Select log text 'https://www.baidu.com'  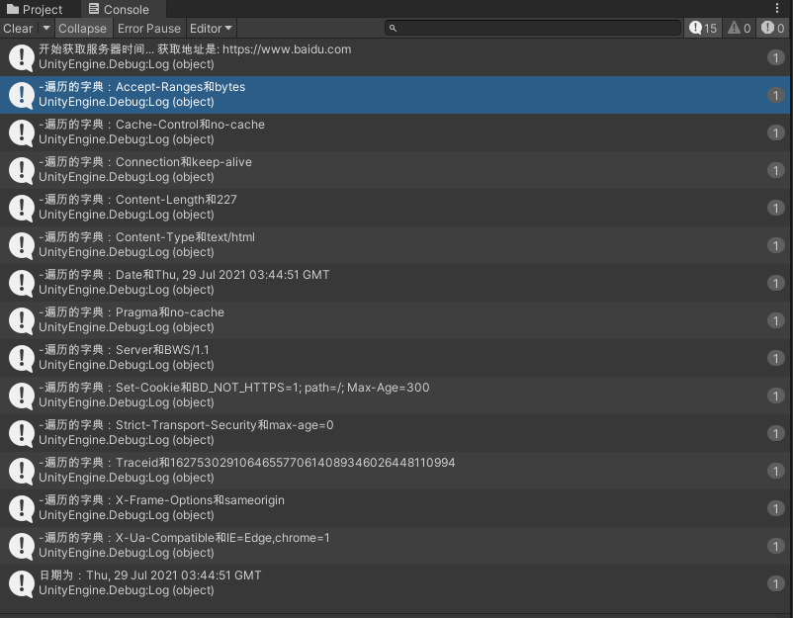287,49
